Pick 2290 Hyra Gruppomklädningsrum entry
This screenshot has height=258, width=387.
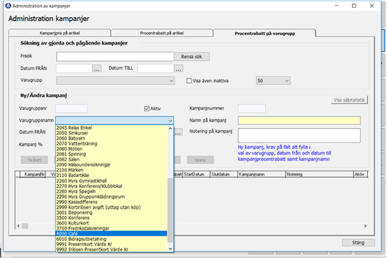pos(111,196)
